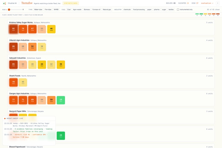Collapse the side panel with the chevron button

coord(218,3)
